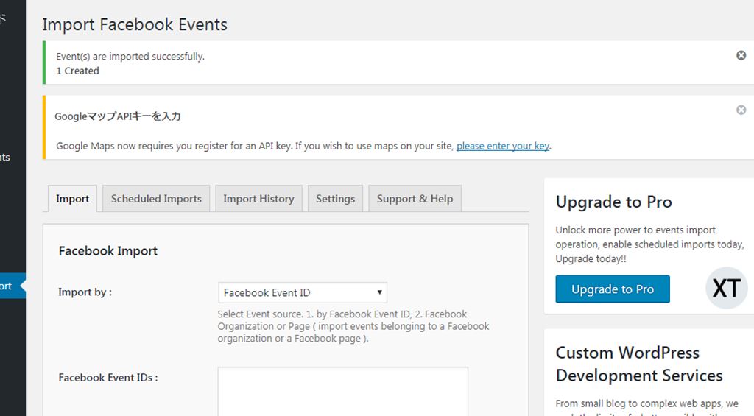Click the 'Facebook Import' section heading
This screenshot has height=416, width=754.
pyautogui.click(x=108, y=251)
